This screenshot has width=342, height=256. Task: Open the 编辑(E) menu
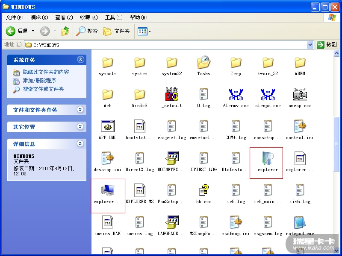[39, 17]
